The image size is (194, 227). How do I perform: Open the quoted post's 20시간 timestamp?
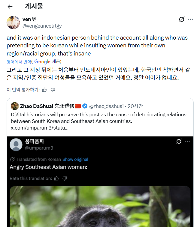click(135, 106)
